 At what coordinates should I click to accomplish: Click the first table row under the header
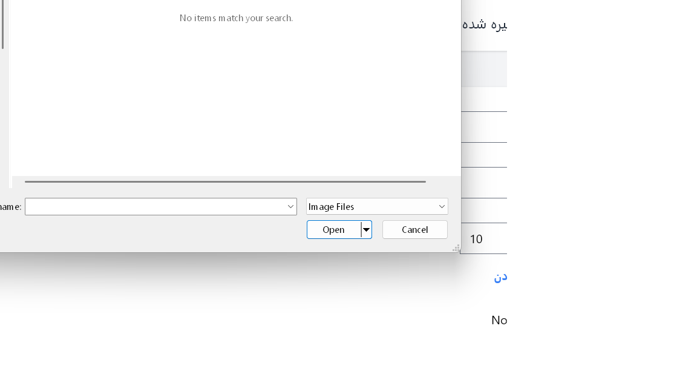coord(484,99)
